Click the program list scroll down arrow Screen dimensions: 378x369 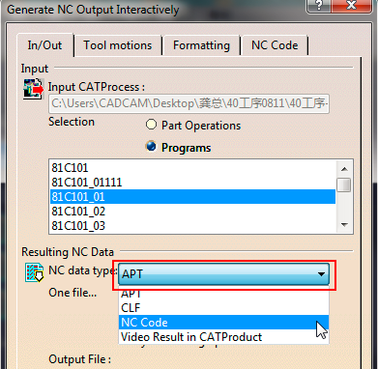[x=344, y=225]
